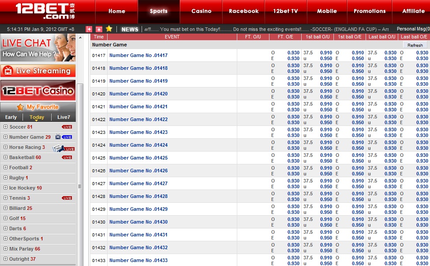Image resolution: width=430 pixels, height=266 pixels.
Task: Click the TV icon beside Number Game
Action: pyautogui.click(x=58, y=137)
